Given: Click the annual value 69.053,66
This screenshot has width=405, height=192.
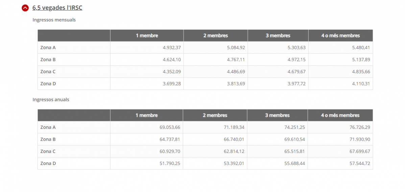Looking at the screenshot, I should pos(170,128).
